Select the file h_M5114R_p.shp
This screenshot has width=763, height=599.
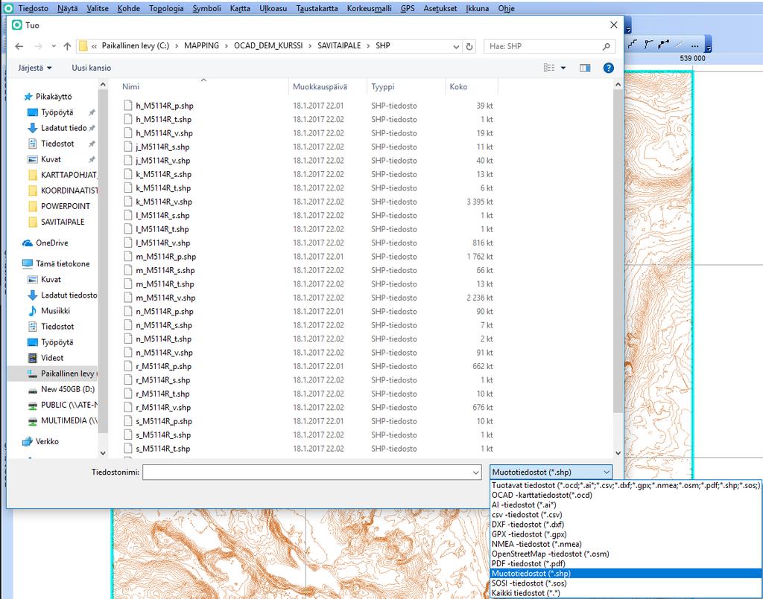click(x=164, y=106)
